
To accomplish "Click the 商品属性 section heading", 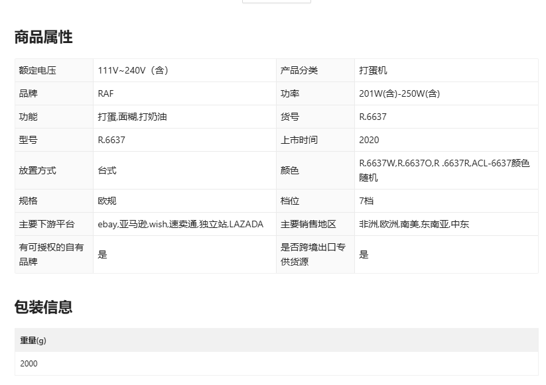I will tap(44, 38).
